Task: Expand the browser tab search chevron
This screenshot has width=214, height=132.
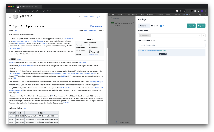Action: pyautogui.click(x=206, y=7)
